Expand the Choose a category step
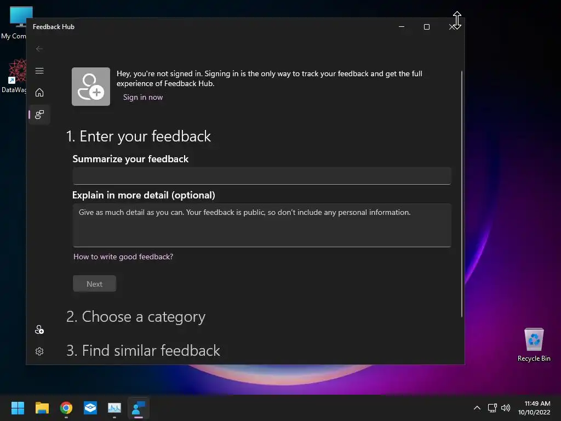The height and width of the screenshot is (421, 561). point(136,317)
